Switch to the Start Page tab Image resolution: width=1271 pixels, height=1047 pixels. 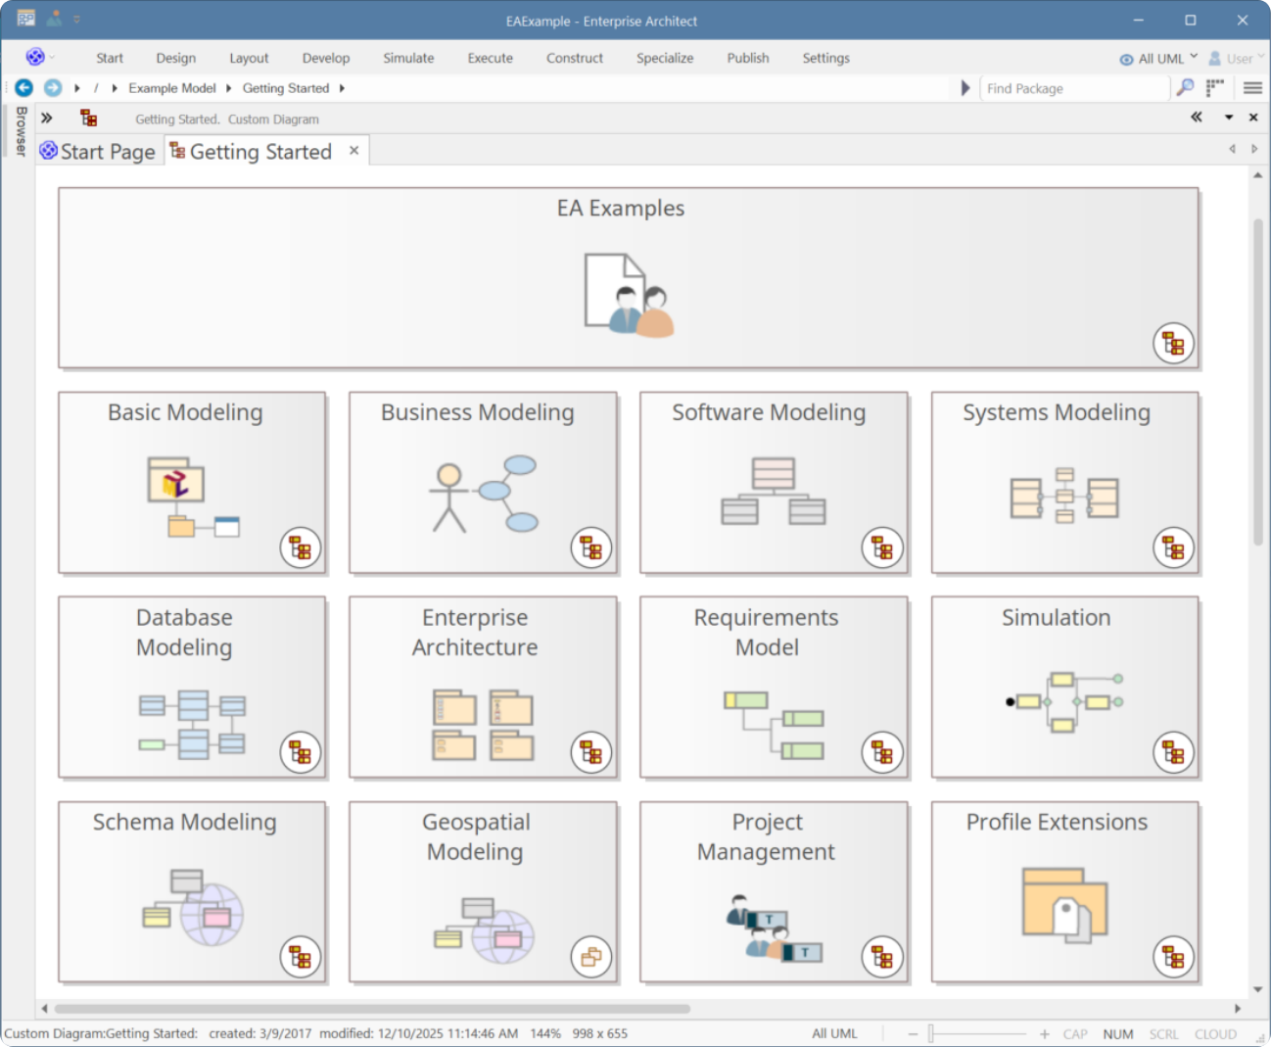98,152
